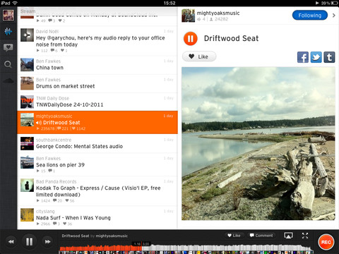Open the 'David Noël' username
Screen dimensions: 339x254
[x=47, y=32]
